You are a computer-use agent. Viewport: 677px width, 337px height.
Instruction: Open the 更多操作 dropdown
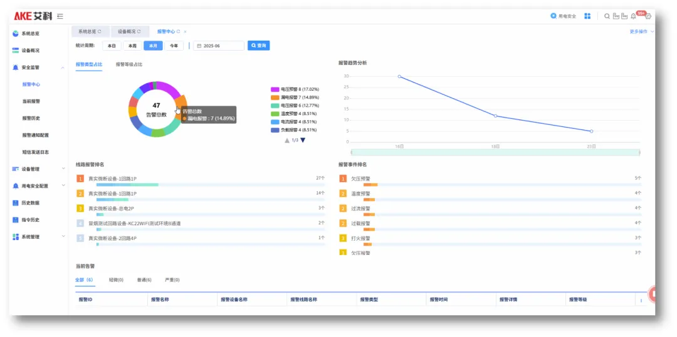(641, 31)
